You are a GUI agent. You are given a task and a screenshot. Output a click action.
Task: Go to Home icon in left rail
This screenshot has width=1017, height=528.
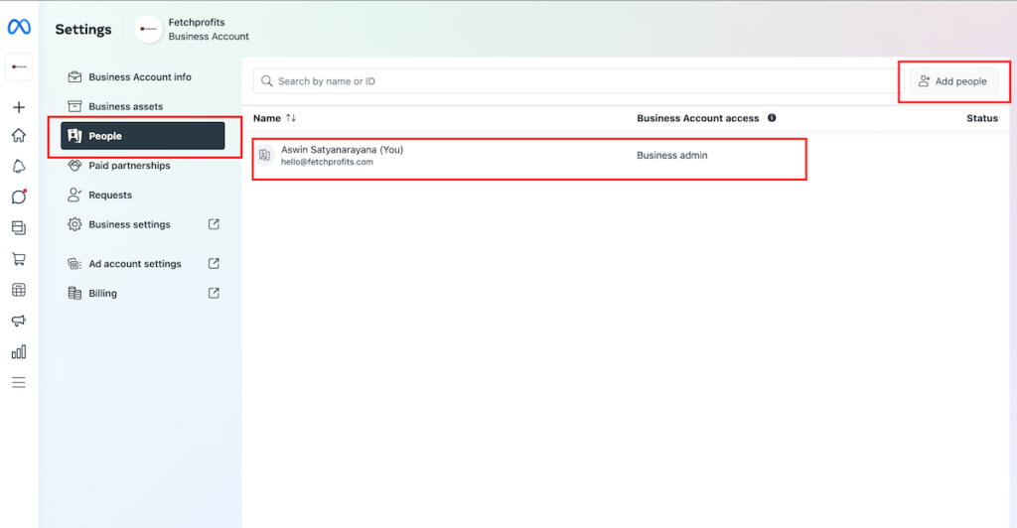(x=19, y=135)
